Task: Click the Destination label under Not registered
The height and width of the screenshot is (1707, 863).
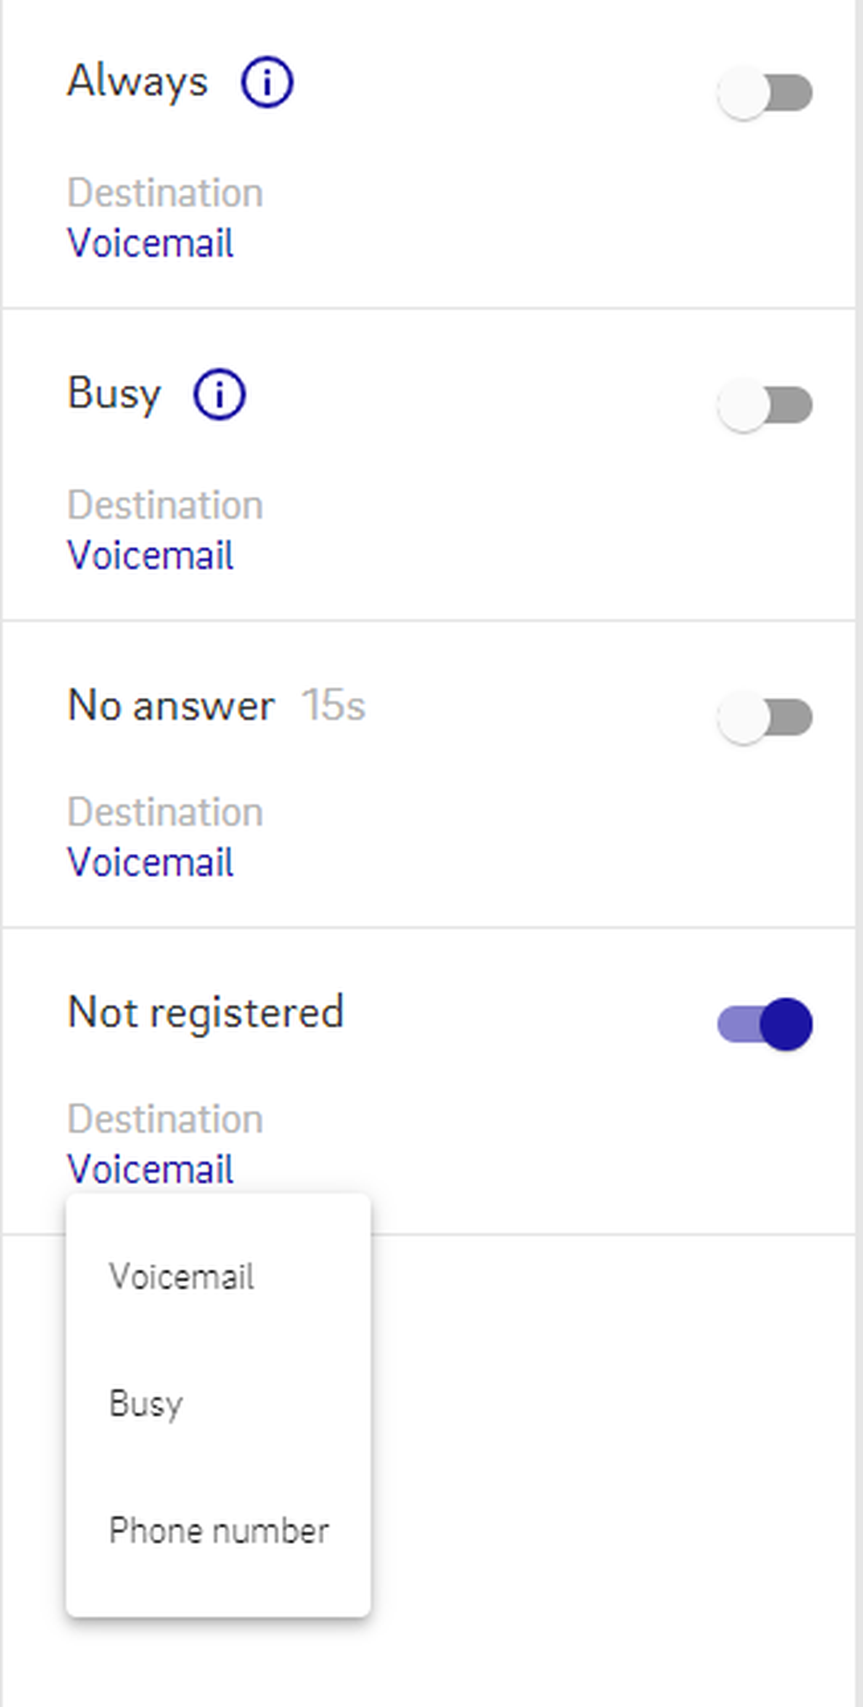Action: pyautogui.click(x=165, y=1119)
